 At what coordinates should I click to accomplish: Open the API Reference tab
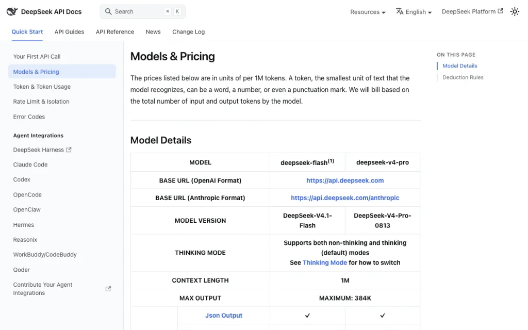click(x=115, y=31)
